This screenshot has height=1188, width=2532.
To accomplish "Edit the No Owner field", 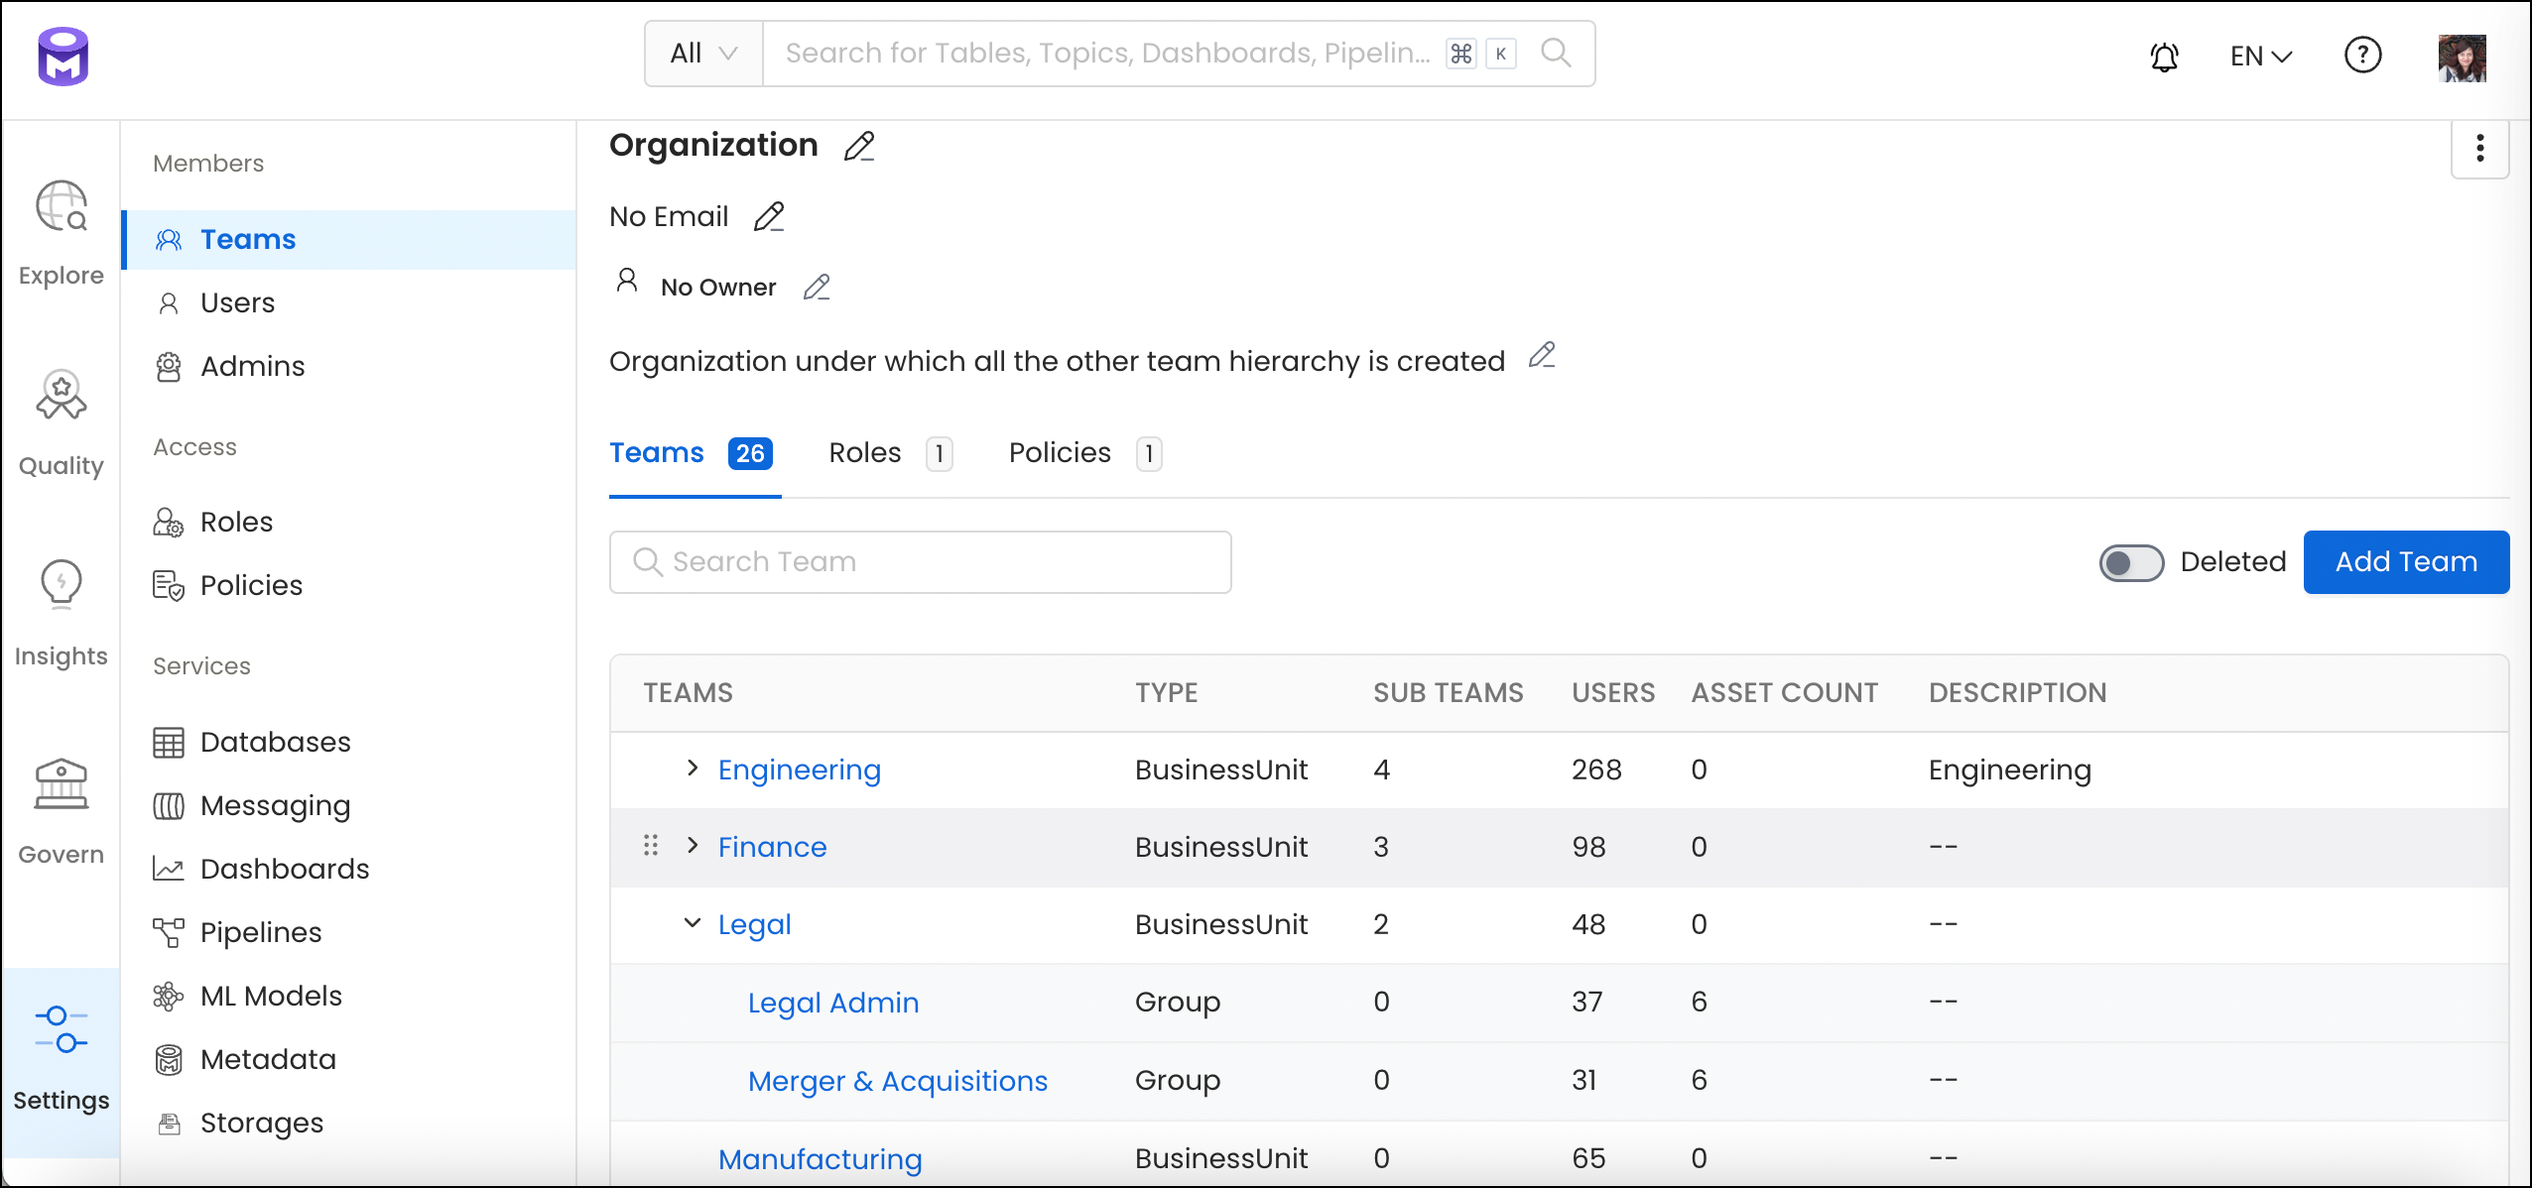I will (816, 287).
